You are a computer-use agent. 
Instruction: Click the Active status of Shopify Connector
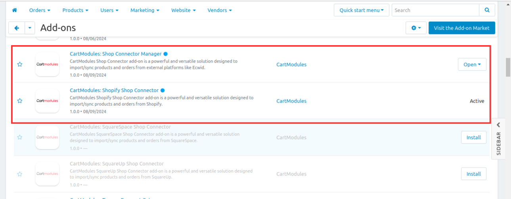click(x=477, y=101)
